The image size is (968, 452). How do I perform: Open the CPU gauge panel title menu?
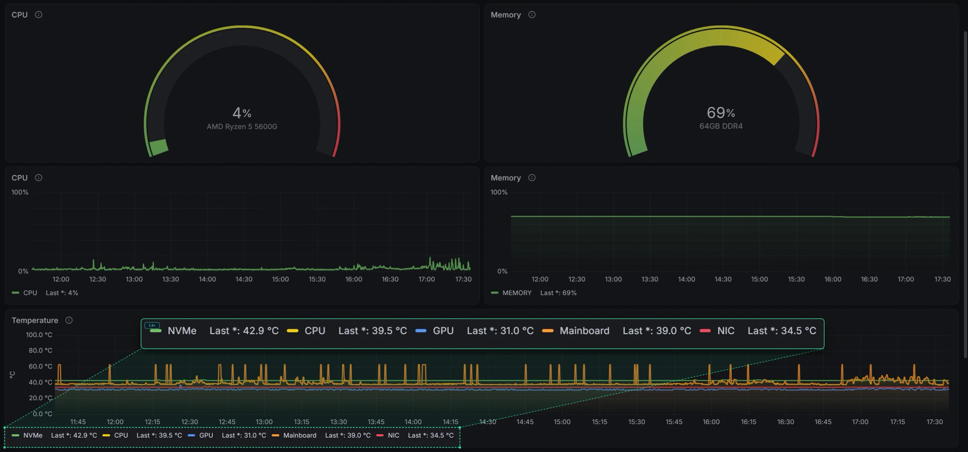point(20,15)
